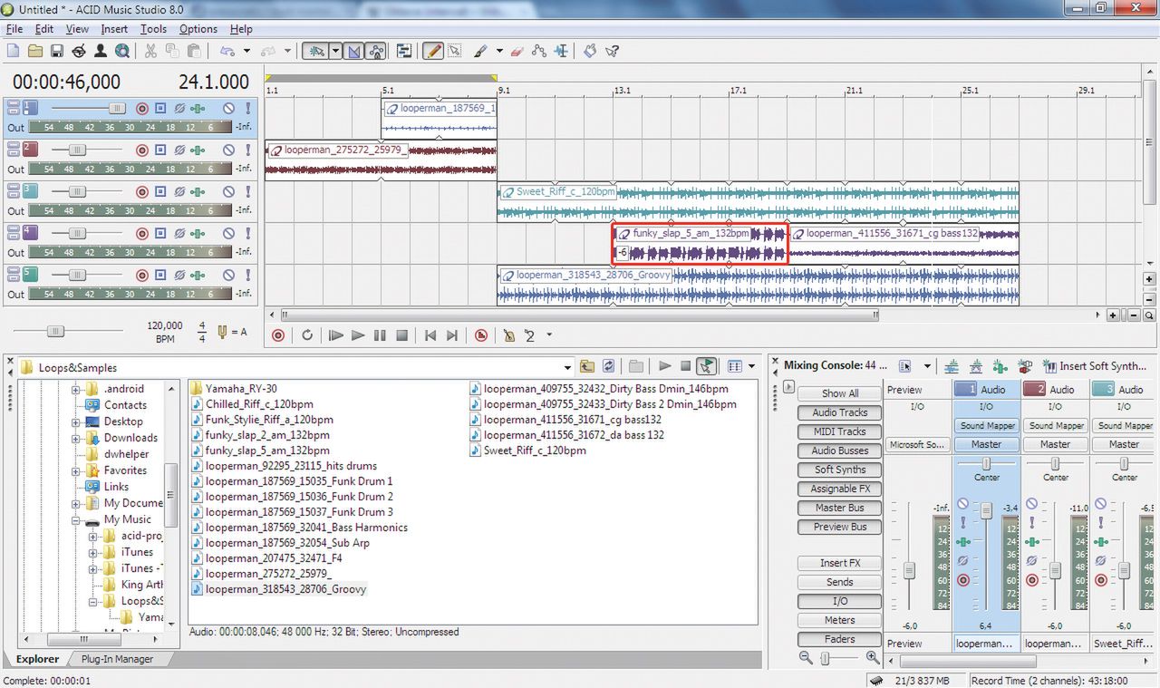Click the Master Bus button

pos(840,508)
